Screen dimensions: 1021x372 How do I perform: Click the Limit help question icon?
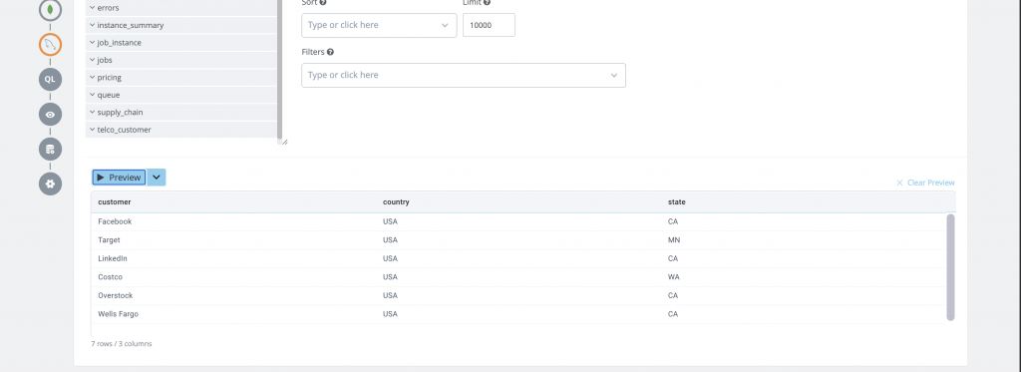click(x=487, y=3)
